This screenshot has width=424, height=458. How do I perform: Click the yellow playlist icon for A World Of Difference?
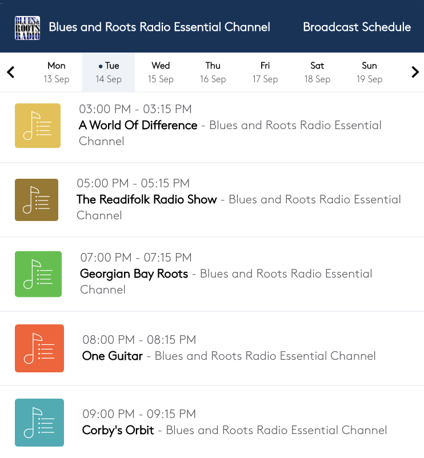coord(38,126)
